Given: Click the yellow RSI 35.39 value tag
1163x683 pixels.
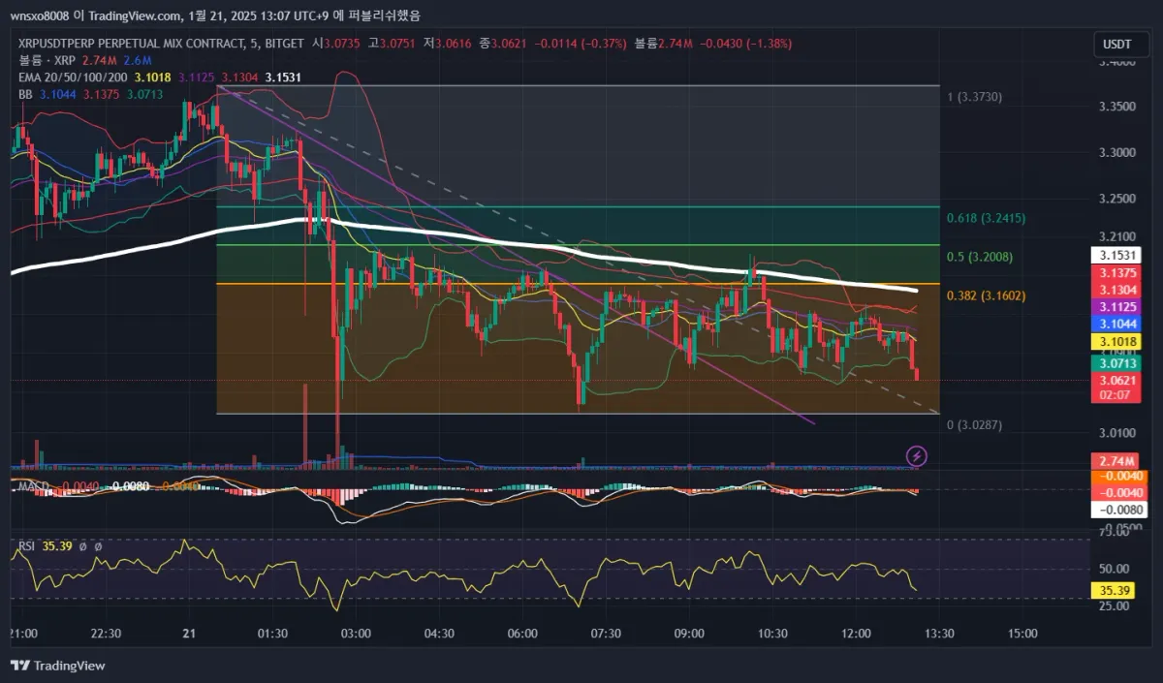Looking at the screenshot, I should (1118, 589).
